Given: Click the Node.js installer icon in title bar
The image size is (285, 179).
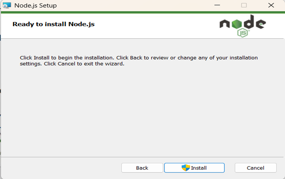Looking at the screenshot, I should coord(7,6).
